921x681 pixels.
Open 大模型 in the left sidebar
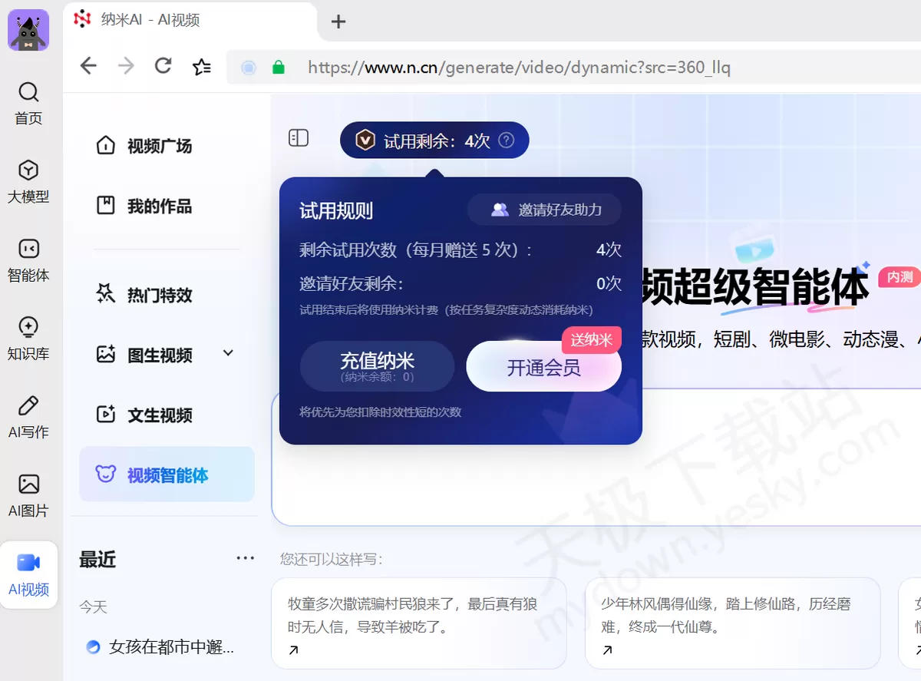point(28,182)
